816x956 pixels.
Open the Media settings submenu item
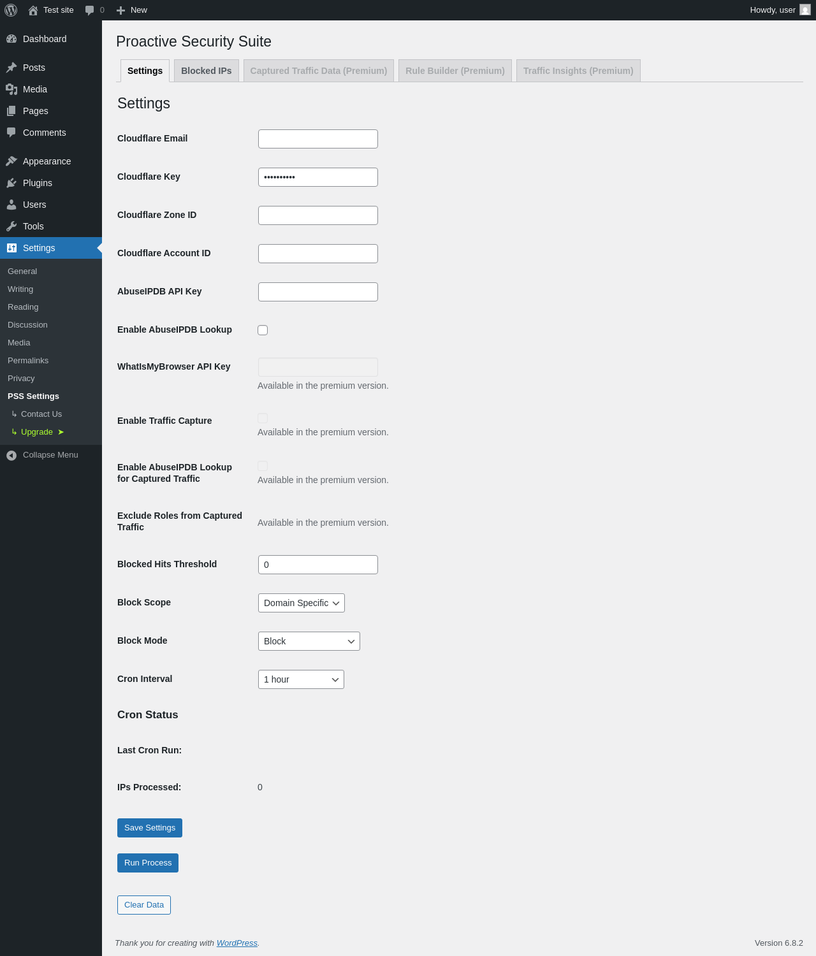pyautogui.click(x=51, y=343)
